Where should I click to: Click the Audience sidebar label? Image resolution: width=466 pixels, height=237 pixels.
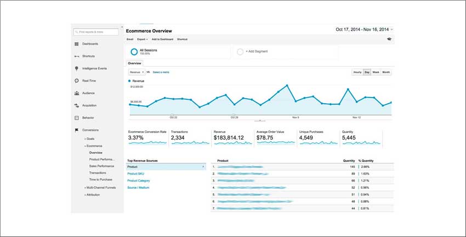(x=88, y=93)
